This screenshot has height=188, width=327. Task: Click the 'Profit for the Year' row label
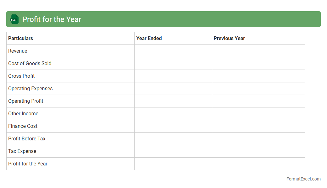coord(28,164)
